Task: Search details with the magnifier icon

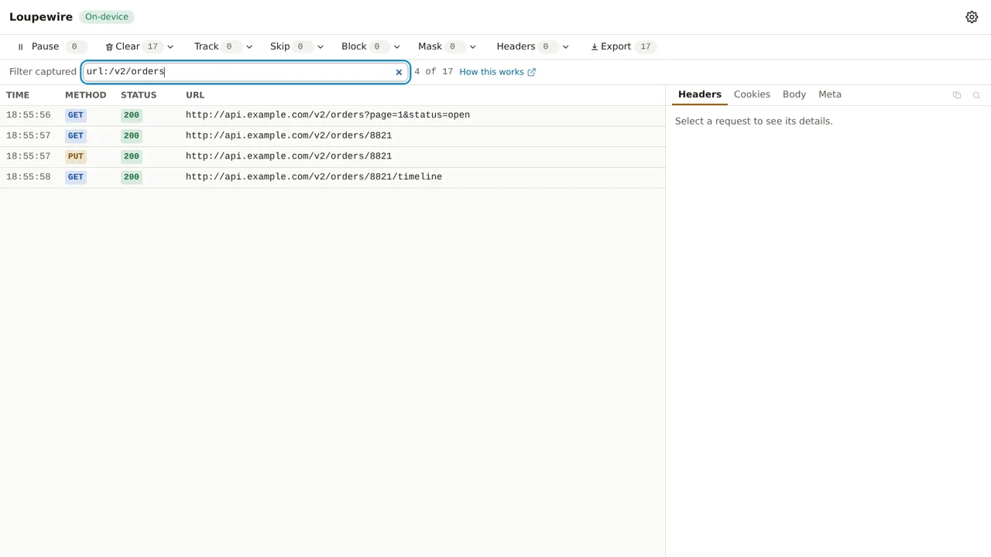Action: (x=976, y=95)
